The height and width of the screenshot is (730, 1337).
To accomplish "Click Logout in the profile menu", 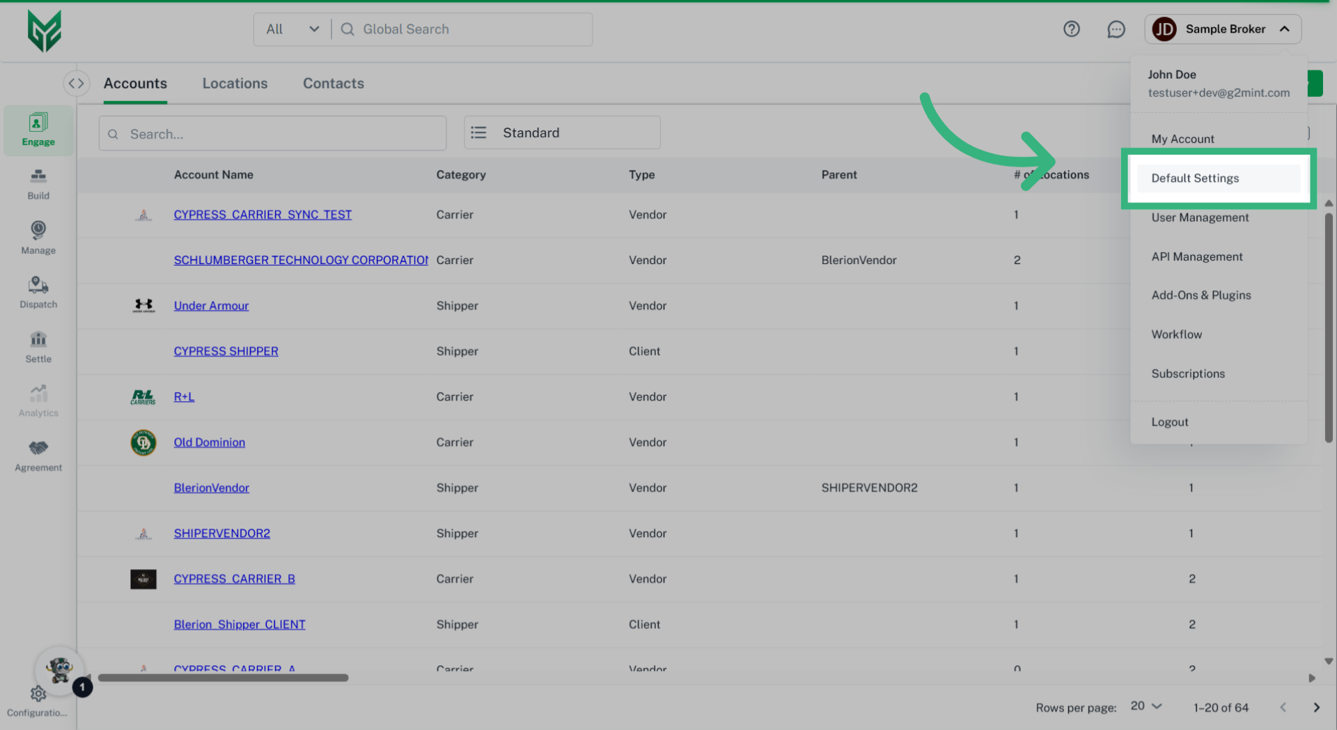I will [1169, 421].
